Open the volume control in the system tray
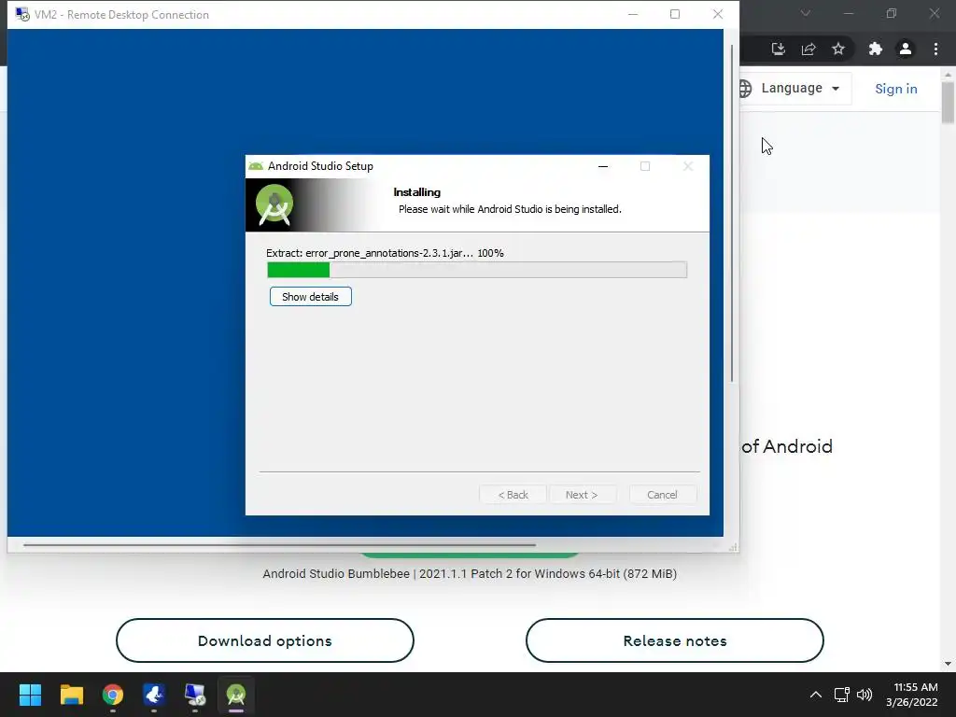Image resolution: width=956 pixels, height=717 pixels. click(x=865, y=695)
